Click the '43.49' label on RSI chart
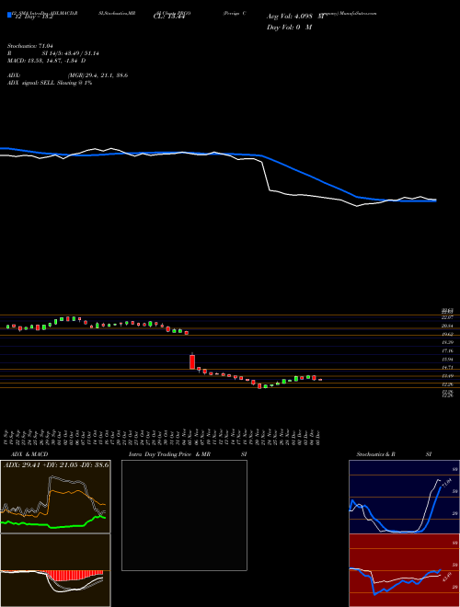This screenshot has width=460, height=607. coord(445,577)
